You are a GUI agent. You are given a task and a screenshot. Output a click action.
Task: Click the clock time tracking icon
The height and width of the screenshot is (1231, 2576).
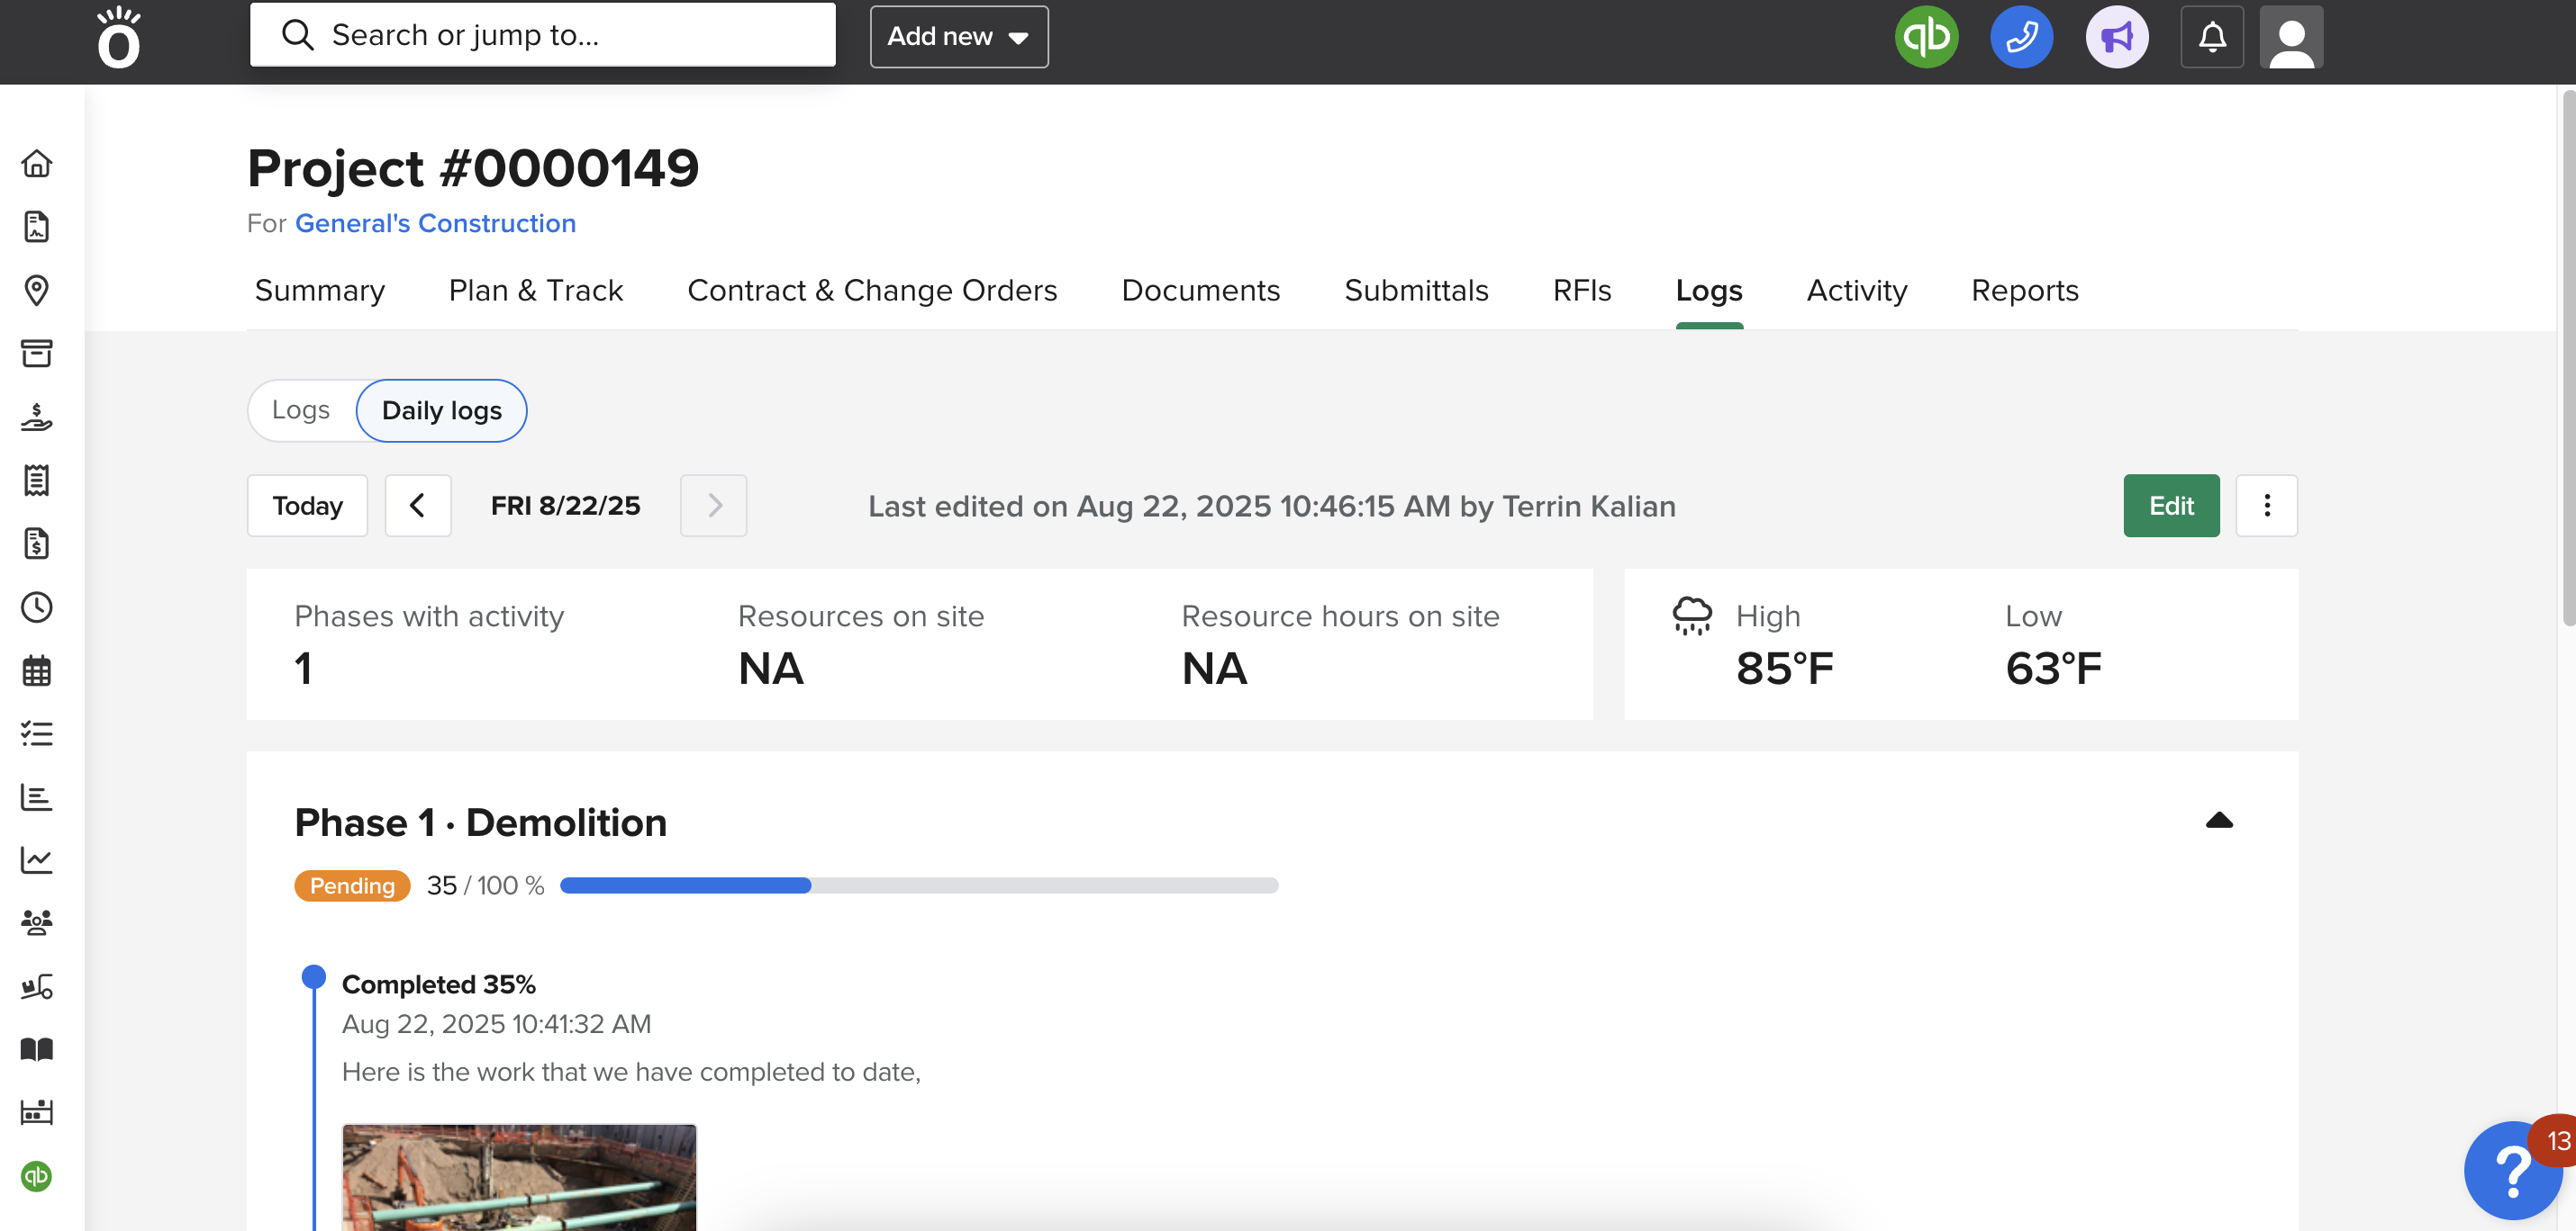click(37, 607)
